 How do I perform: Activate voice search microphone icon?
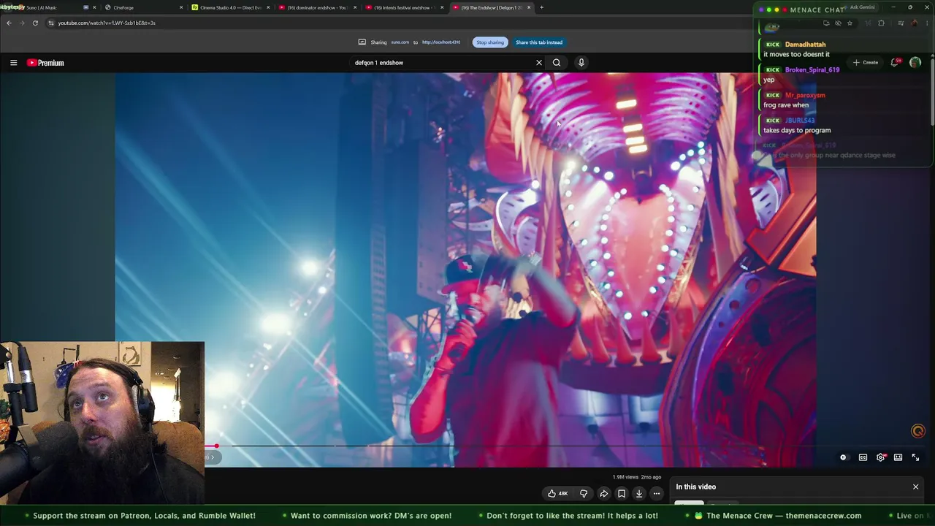[x=581, y=63]
